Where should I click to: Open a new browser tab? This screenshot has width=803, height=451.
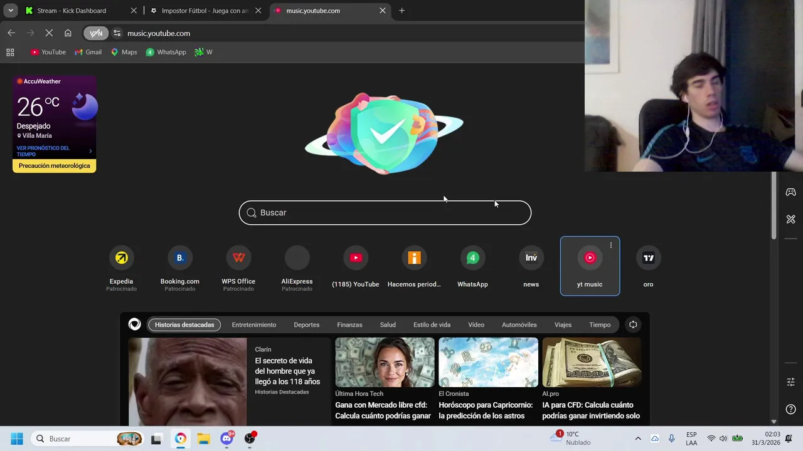coord(402,11)
